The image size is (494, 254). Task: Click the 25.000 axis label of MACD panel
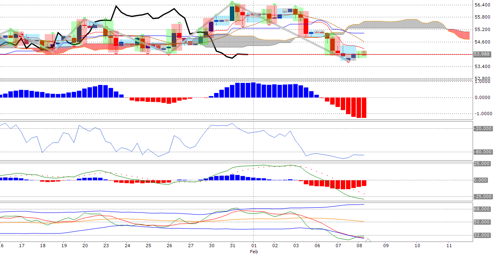481,164
